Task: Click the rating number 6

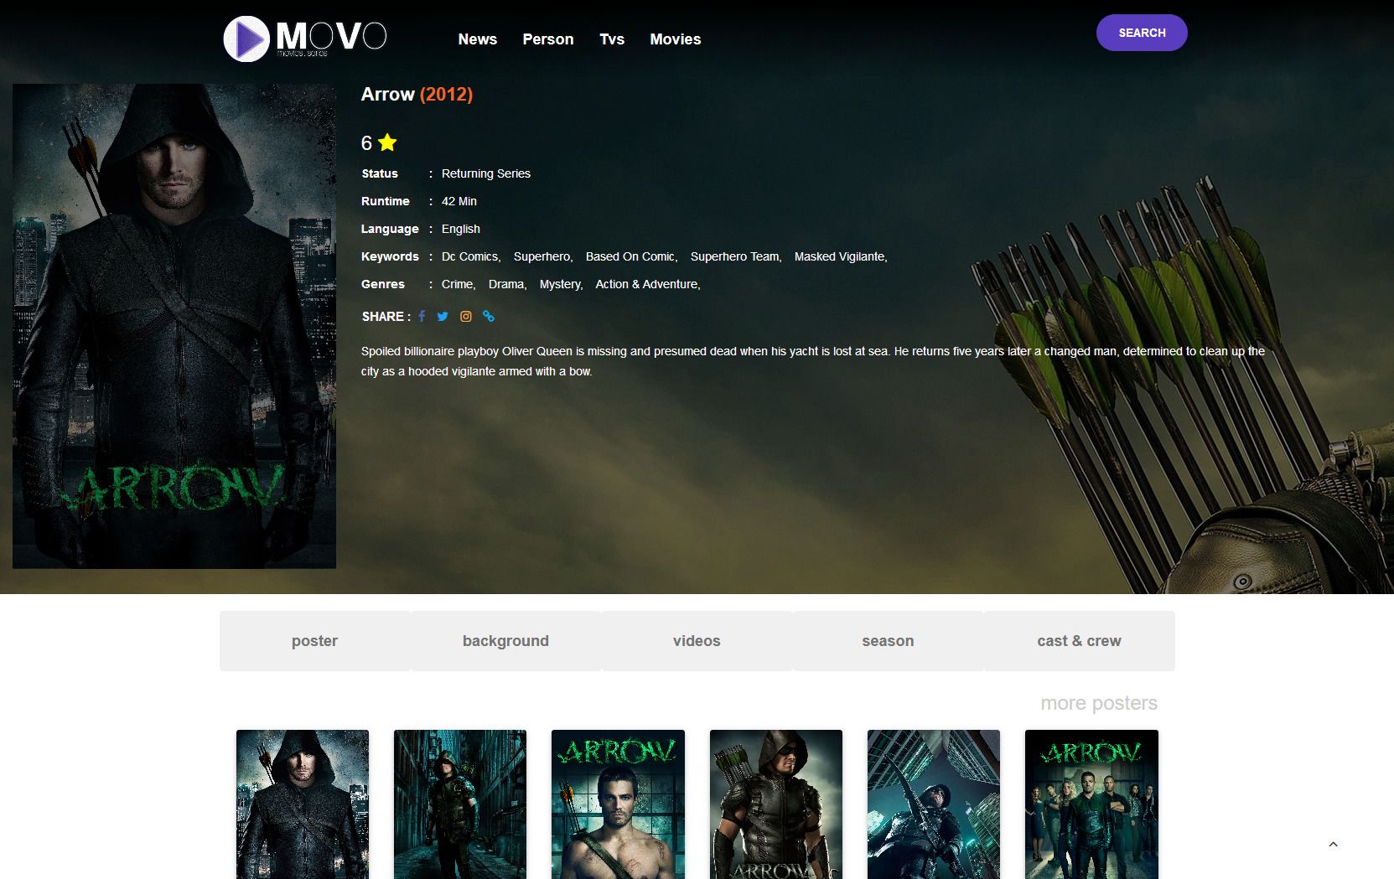Action: [366, 143]
